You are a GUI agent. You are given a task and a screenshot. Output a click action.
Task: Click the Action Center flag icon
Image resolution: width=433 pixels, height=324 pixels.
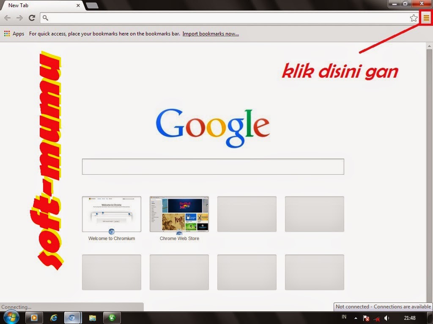point(366,317)
